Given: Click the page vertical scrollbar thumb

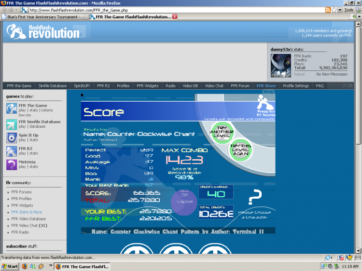Looking at the screenshot, I should [358, 85].
